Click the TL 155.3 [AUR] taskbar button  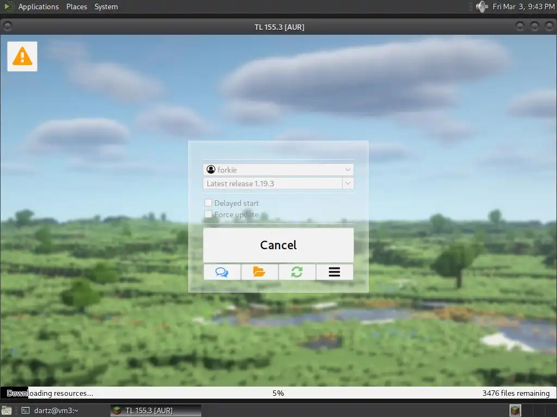tap(156, 410)
